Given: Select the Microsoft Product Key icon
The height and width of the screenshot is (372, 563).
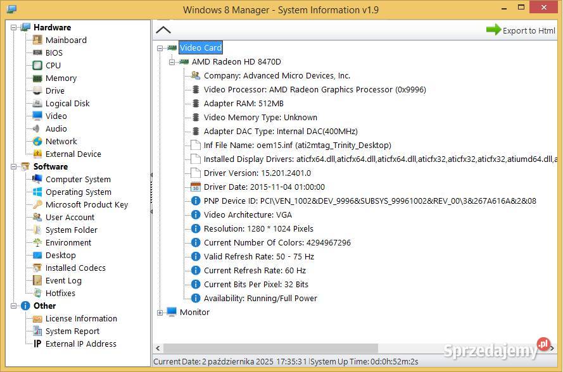Looking at the screenshot, I should [37, 204].
